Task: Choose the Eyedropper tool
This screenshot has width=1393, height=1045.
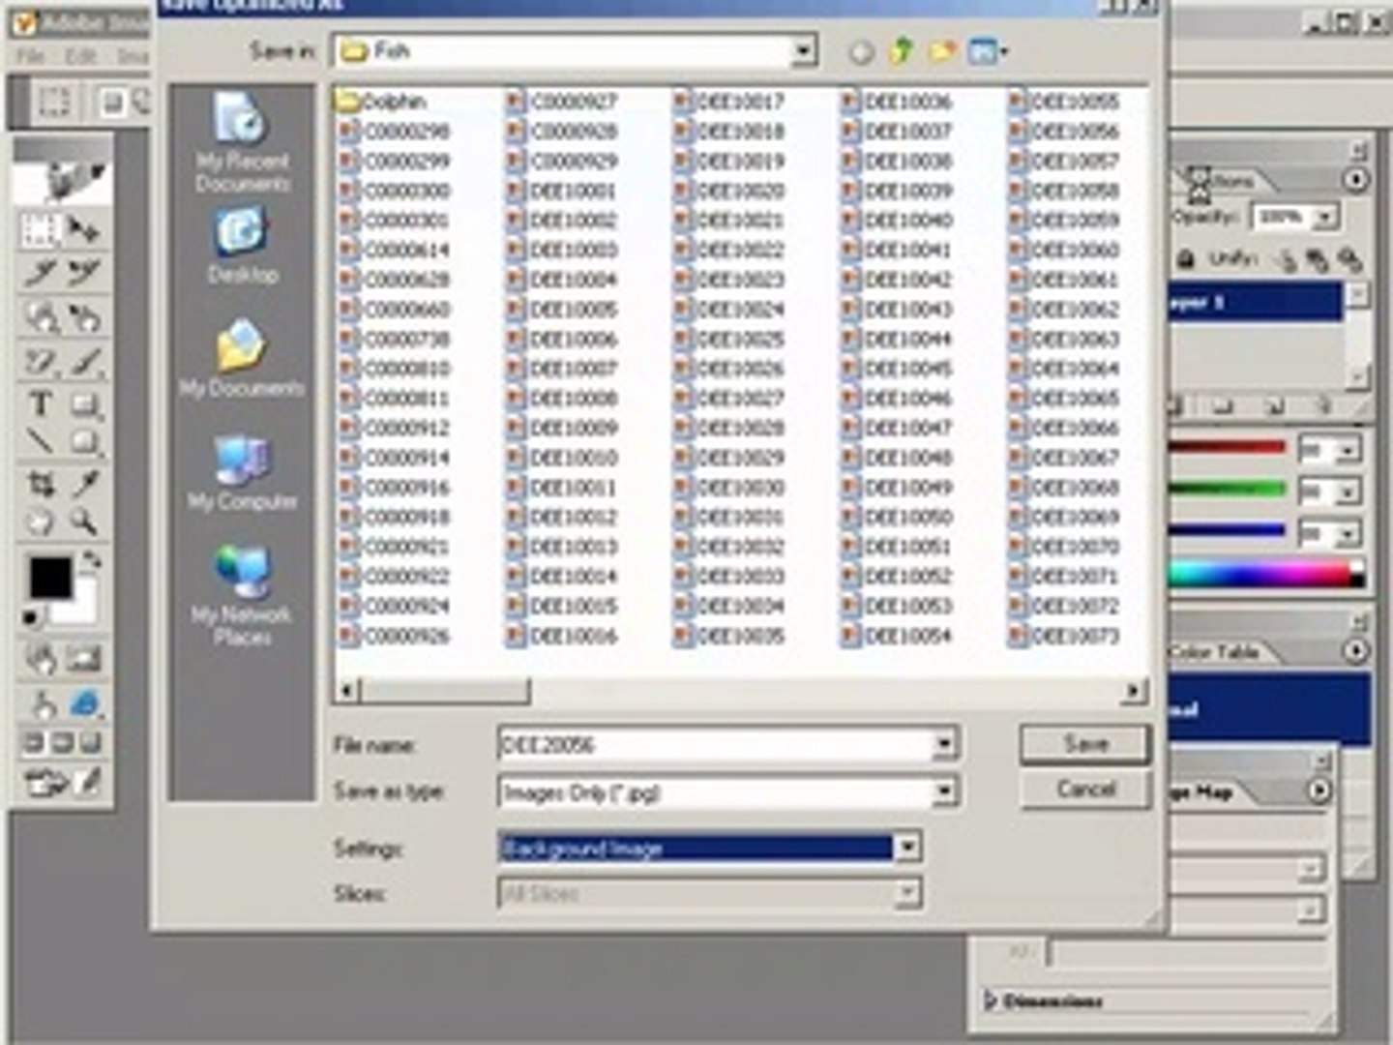Action: (85, 483)
